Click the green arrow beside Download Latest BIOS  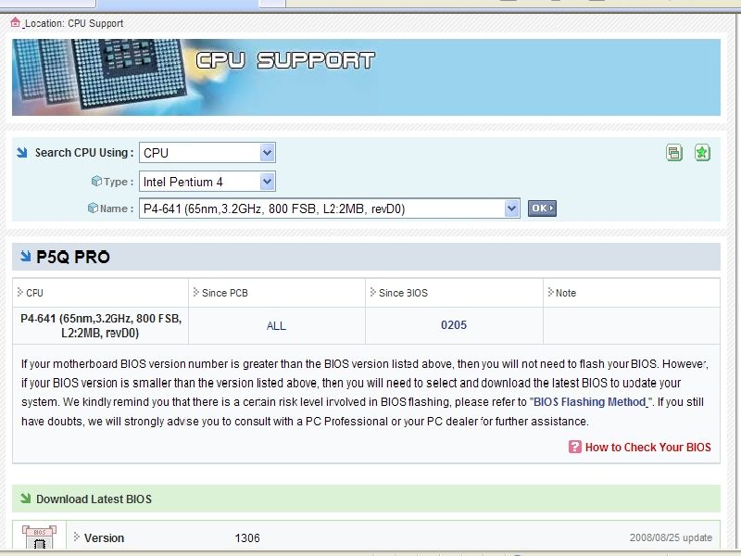(26, 498)
